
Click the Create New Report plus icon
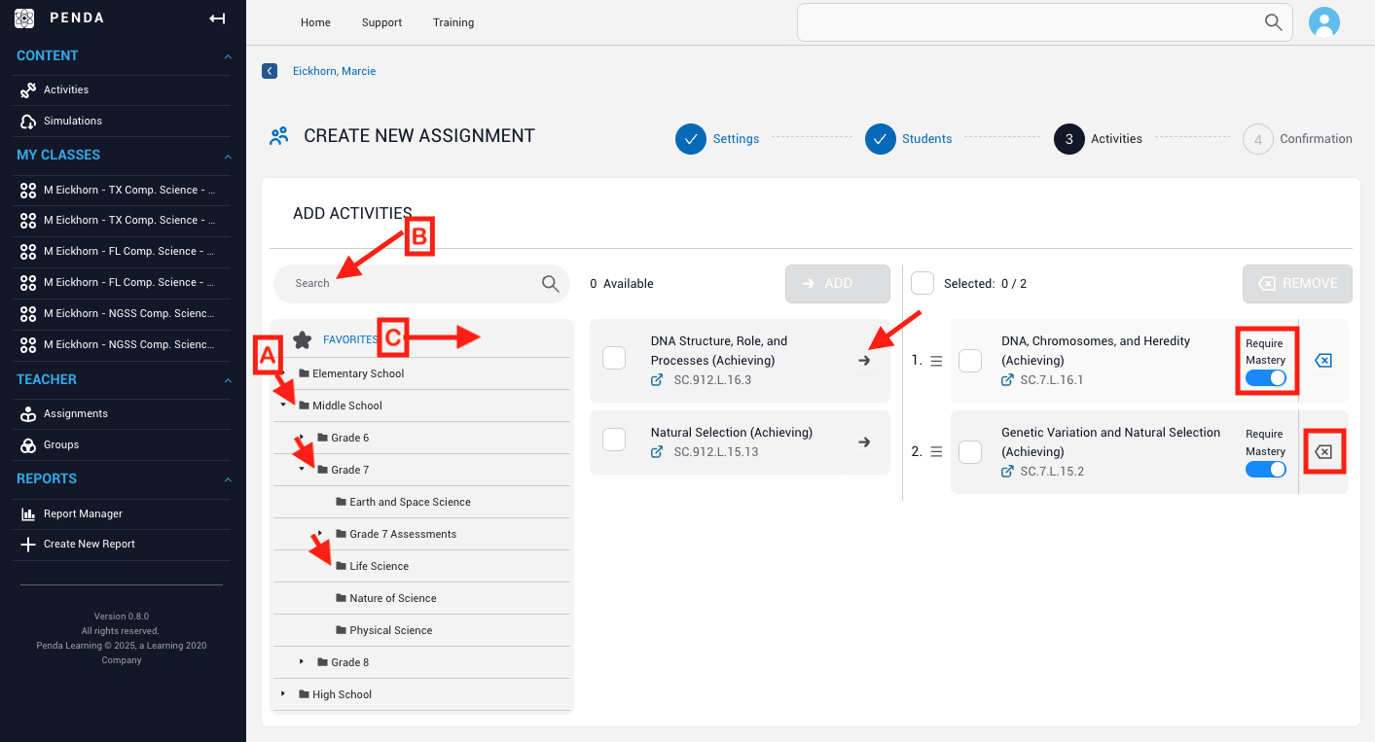pos(27,544)
